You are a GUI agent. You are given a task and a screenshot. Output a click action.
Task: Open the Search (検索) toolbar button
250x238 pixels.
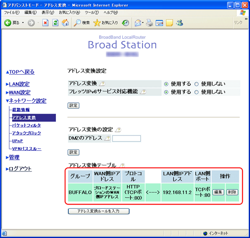coord(82,23)
